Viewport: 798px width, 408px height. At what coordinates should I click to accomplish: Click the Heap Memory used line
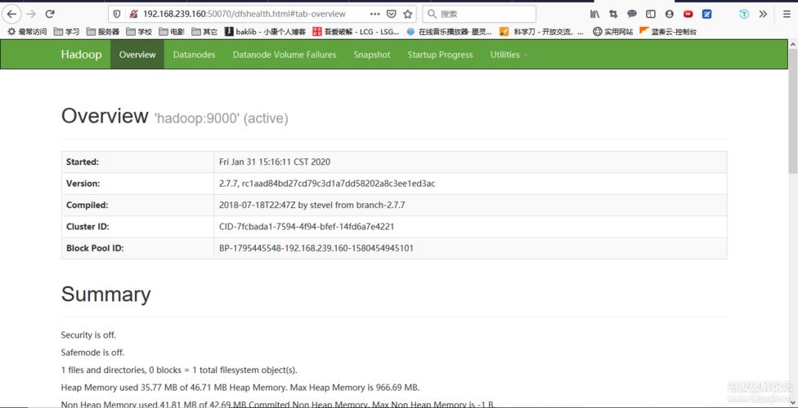coord(240,388)
